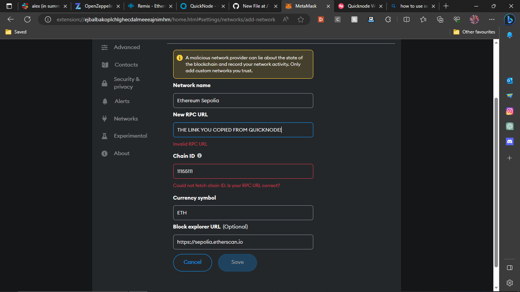Open Contacts settings section
Image resolution: width=520 pixels, height=292 pixels.
[x=126, y=65]
